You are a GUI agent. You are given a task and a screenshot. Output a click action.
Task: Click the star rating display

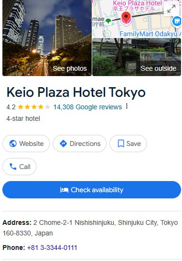click(x=34, y=107)
